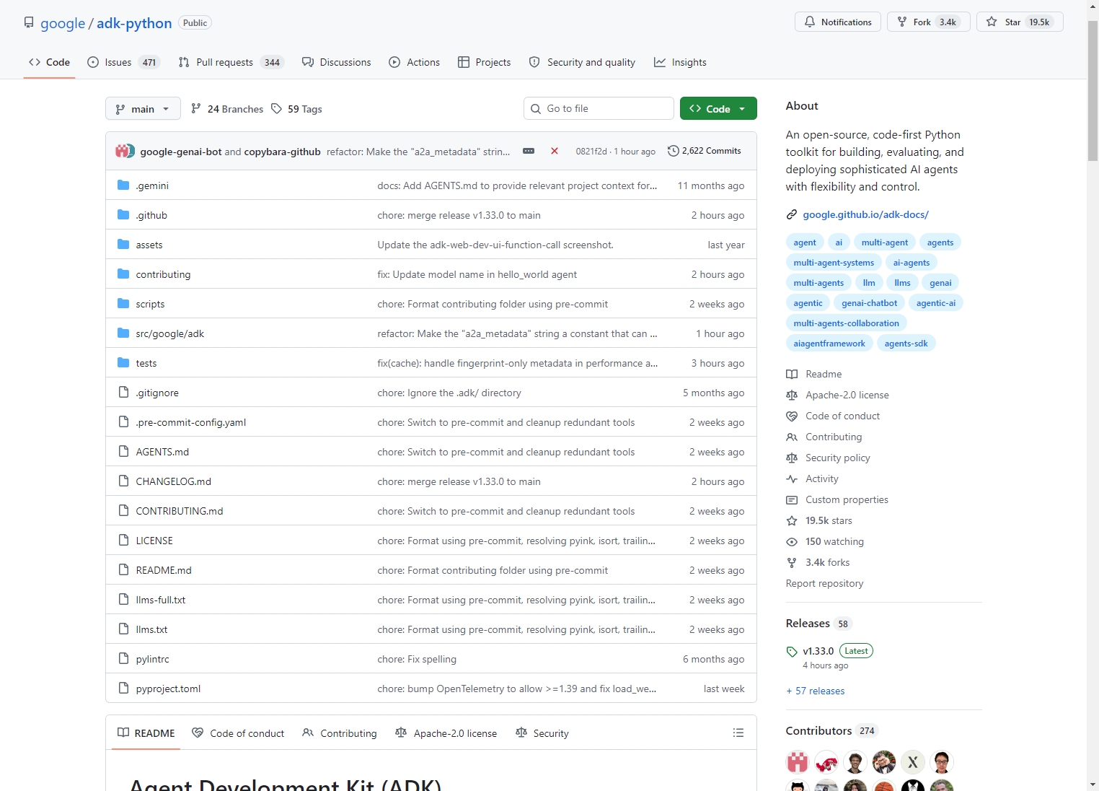Click the agents-sdk topic tag
1099x791 pixels.
click(x=906, y=344)
